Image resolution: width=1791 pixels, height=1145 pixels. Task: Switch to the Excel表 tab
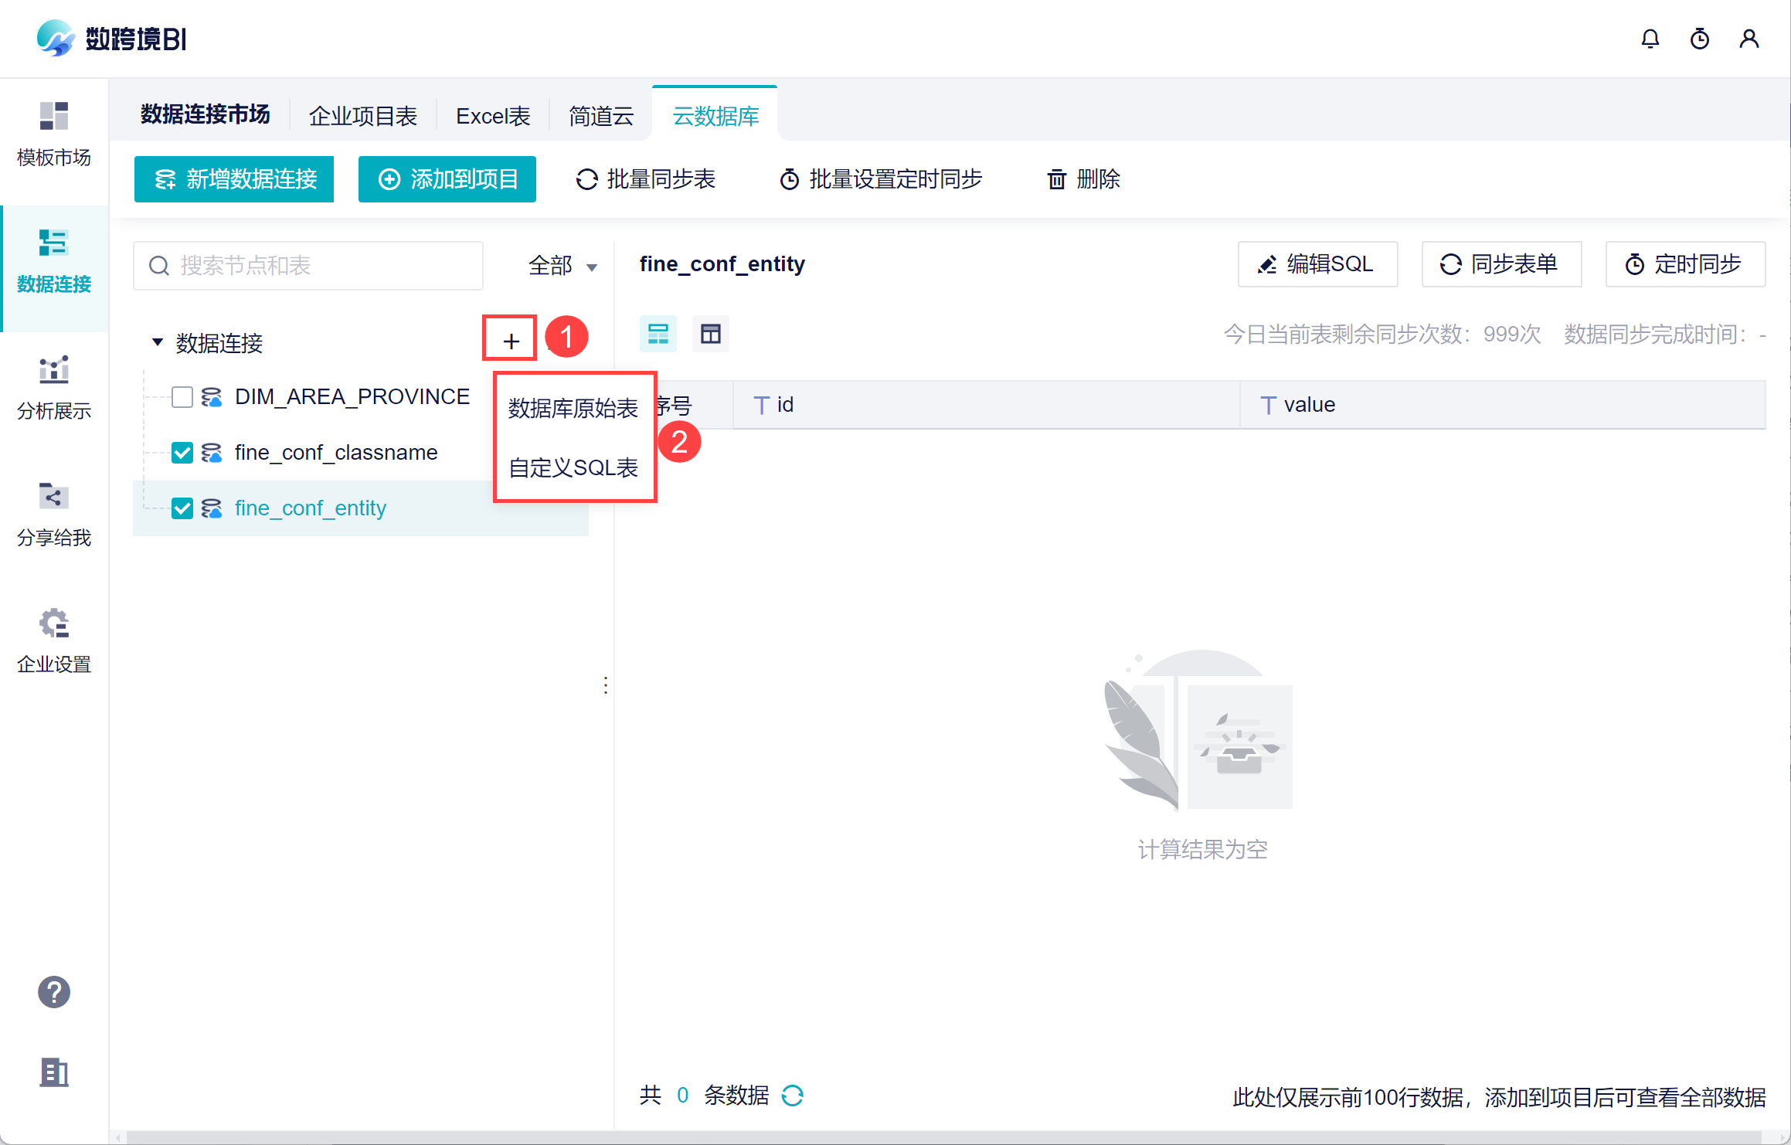(x=493, y=116)
